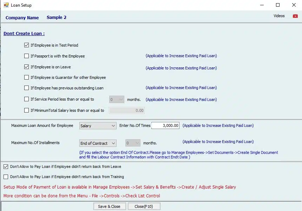
Task: Click the Company Name label
Action: click(22, 18)
